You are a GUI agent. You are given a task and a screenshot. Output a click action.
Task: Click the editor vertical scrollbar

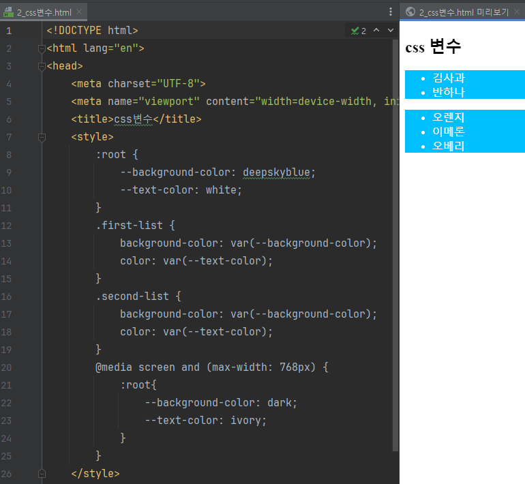pos(395,245)
